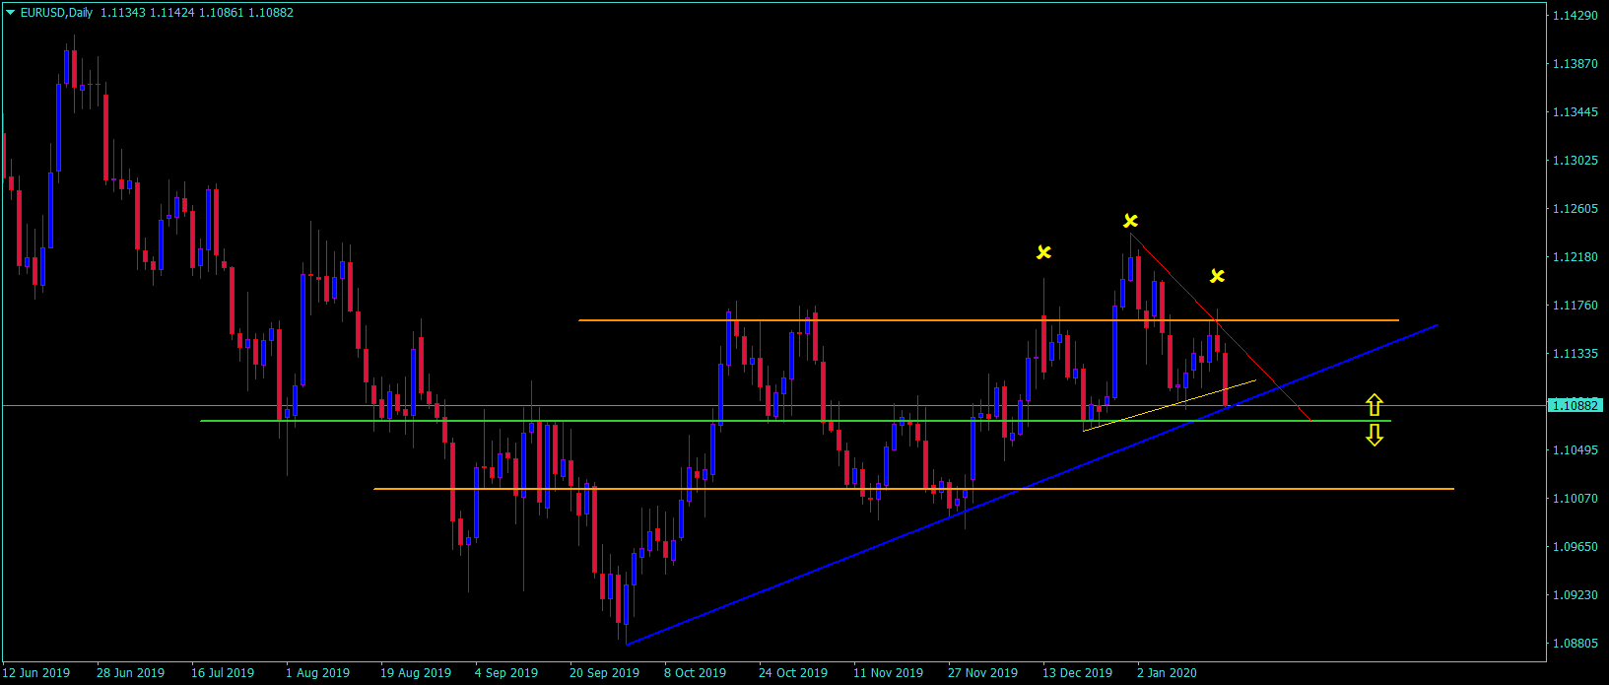Click price scale label 1.13445

(1575, 112)
